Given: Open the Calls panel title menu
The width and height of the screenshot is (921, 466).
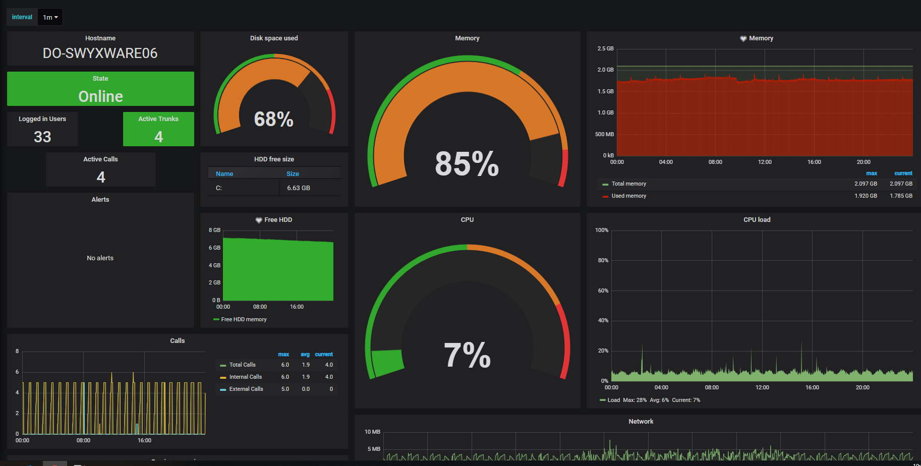Looking at the screenshot, I should tap(177, 341).
